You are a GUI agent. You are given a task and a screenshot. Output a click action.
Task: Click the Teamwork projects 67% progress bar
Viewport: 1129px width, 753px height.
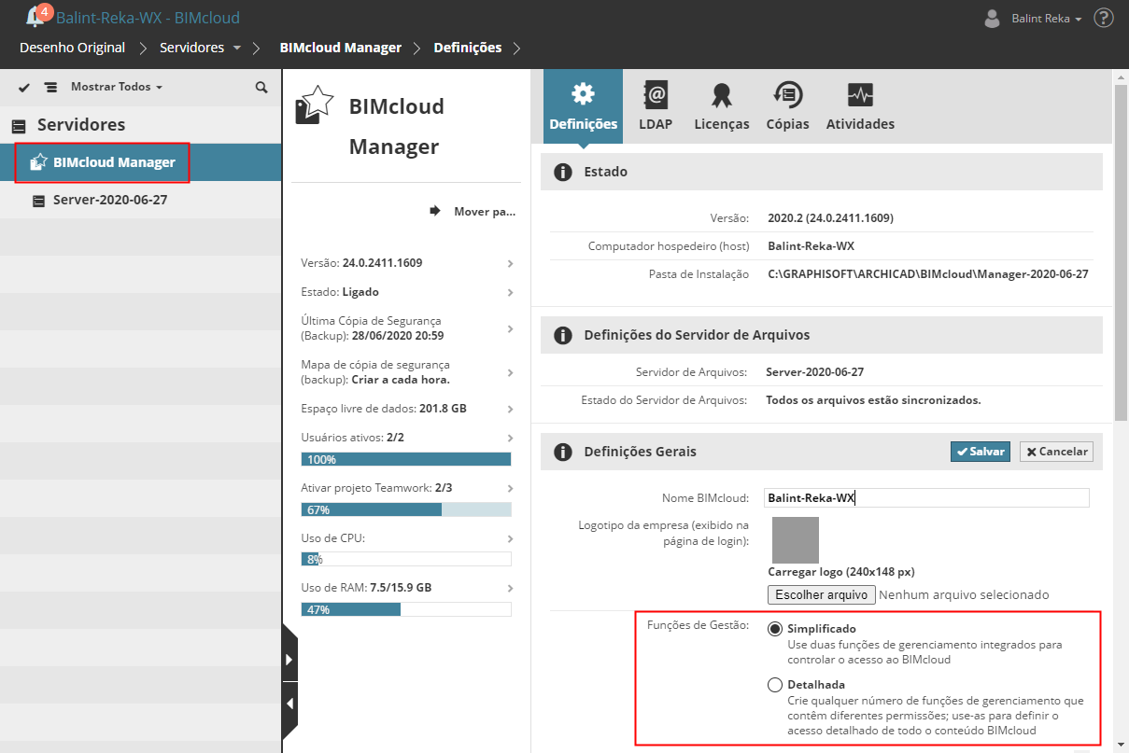pos(406,509)
